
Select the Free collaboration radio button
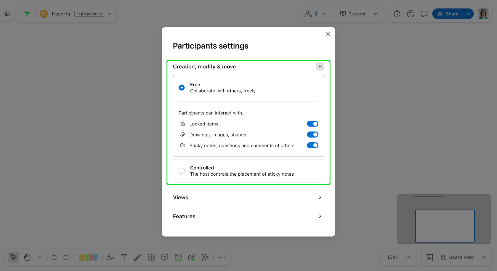182,88
